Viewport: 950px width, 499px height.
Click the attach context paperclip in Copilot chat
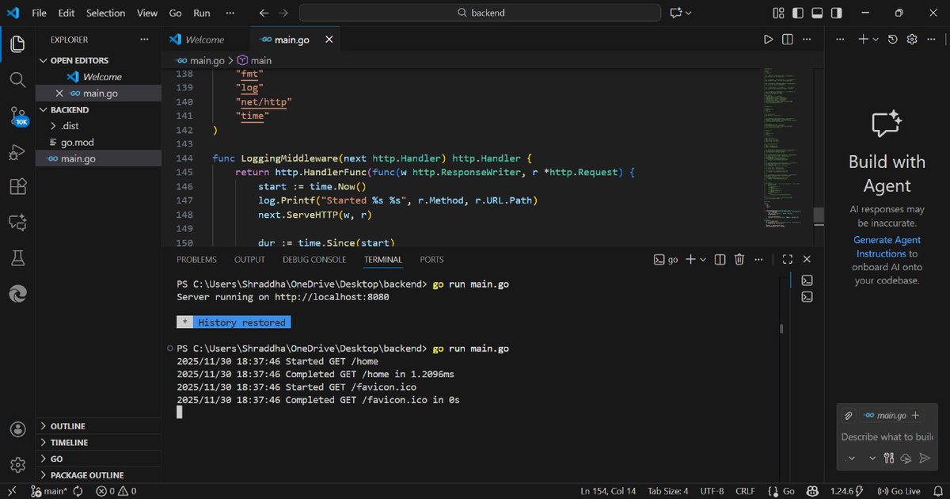[x=848, y=414]
